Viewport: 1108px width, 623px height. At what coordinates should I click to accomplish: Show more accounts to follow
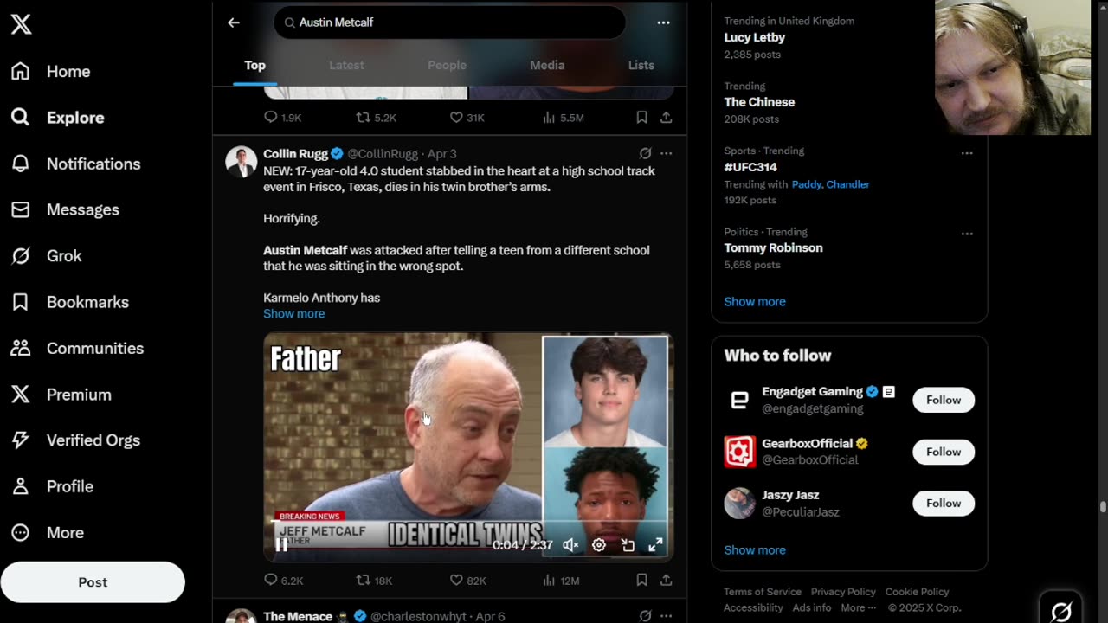(x=755, y=550)
